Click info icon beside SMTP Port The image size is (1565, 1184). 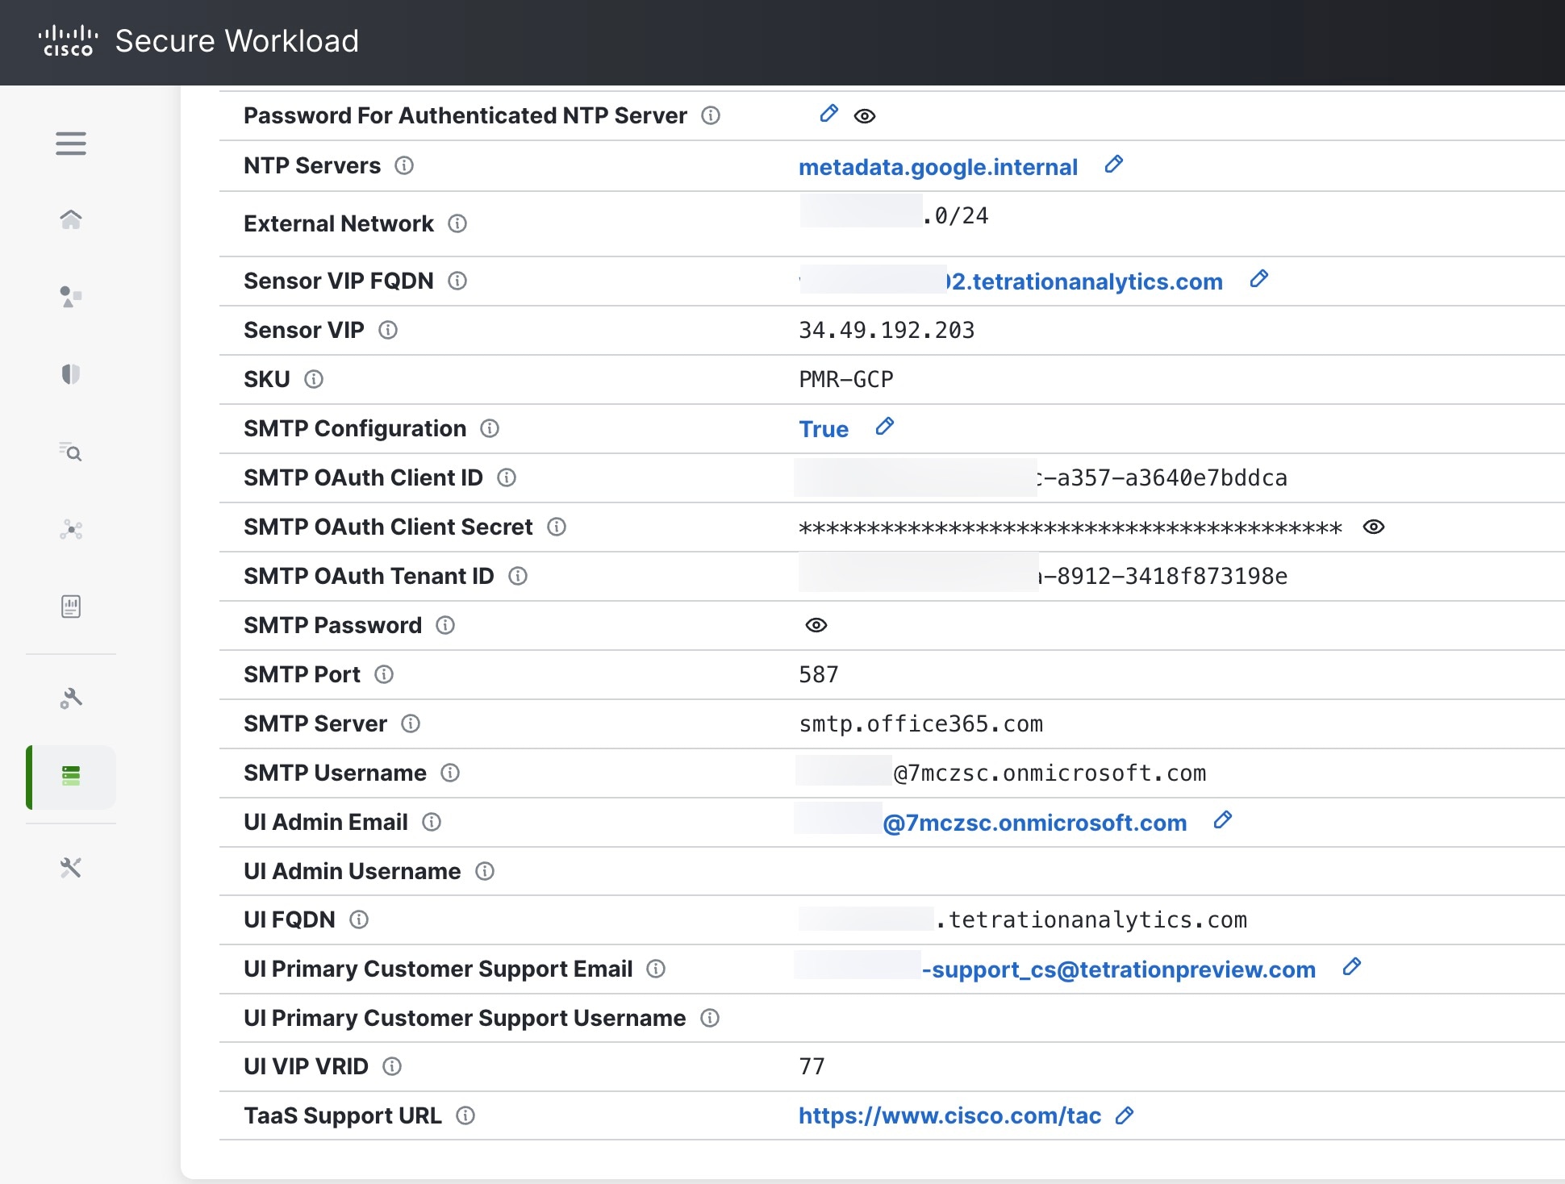(384, 674)
